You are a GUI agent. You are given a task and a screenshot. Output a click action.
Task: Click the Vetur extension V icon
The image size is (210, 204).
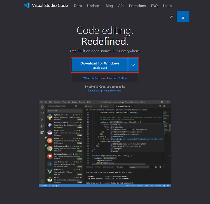click(x=50, y=172)
